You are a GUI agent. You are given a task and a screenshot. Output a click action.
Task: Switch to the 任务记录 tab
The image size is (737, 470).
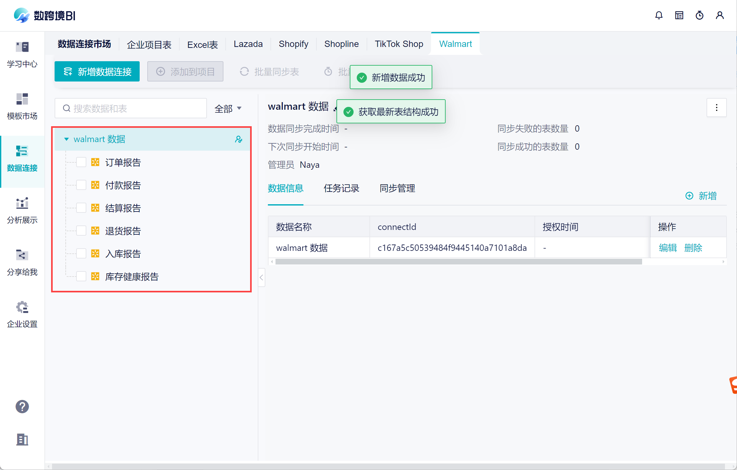(341, 188)
